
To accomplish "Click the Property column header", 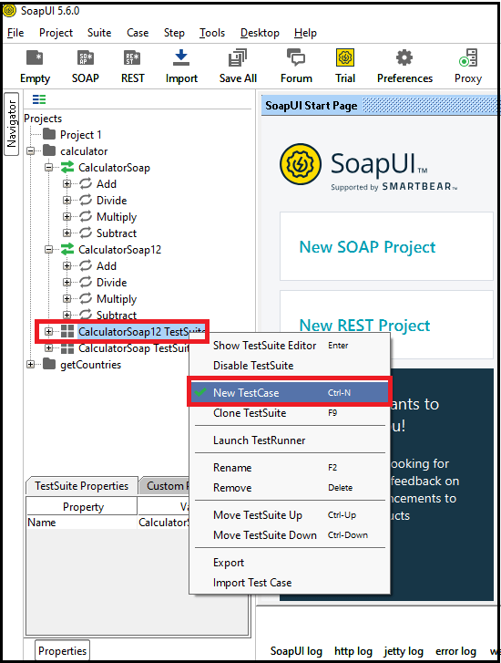I will tap(82, 506).
